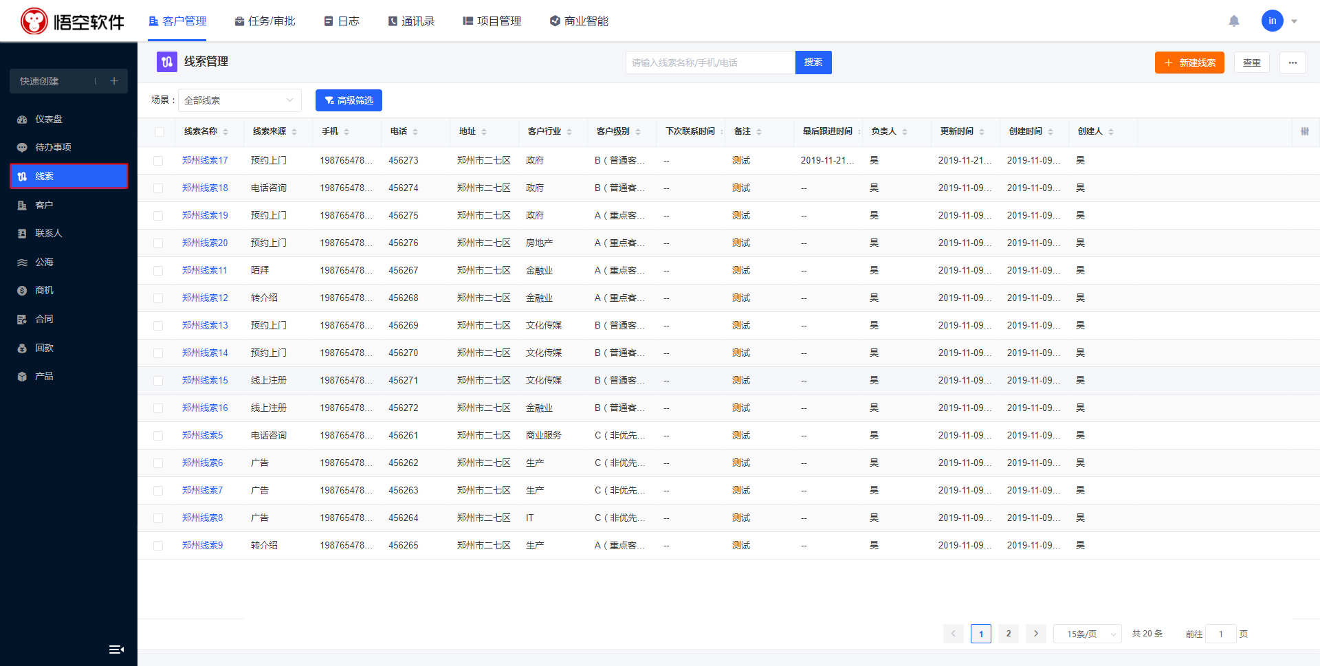Open the 商业智能 top menu

click(579, 21)
